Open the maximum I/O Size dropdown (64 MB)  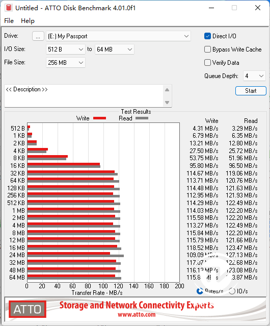click(114, 49)
